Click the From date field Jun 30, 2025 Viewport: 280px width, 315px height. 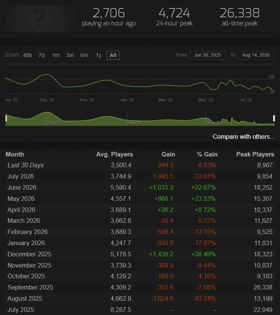pyautogui.click(x=208, y=55)
